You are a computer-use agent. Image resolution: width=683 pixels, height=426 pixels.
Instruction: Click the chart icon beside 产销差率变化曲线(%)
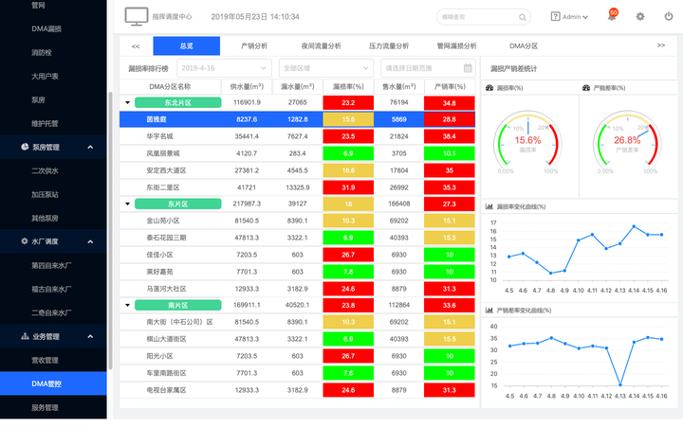click(489, 311)
